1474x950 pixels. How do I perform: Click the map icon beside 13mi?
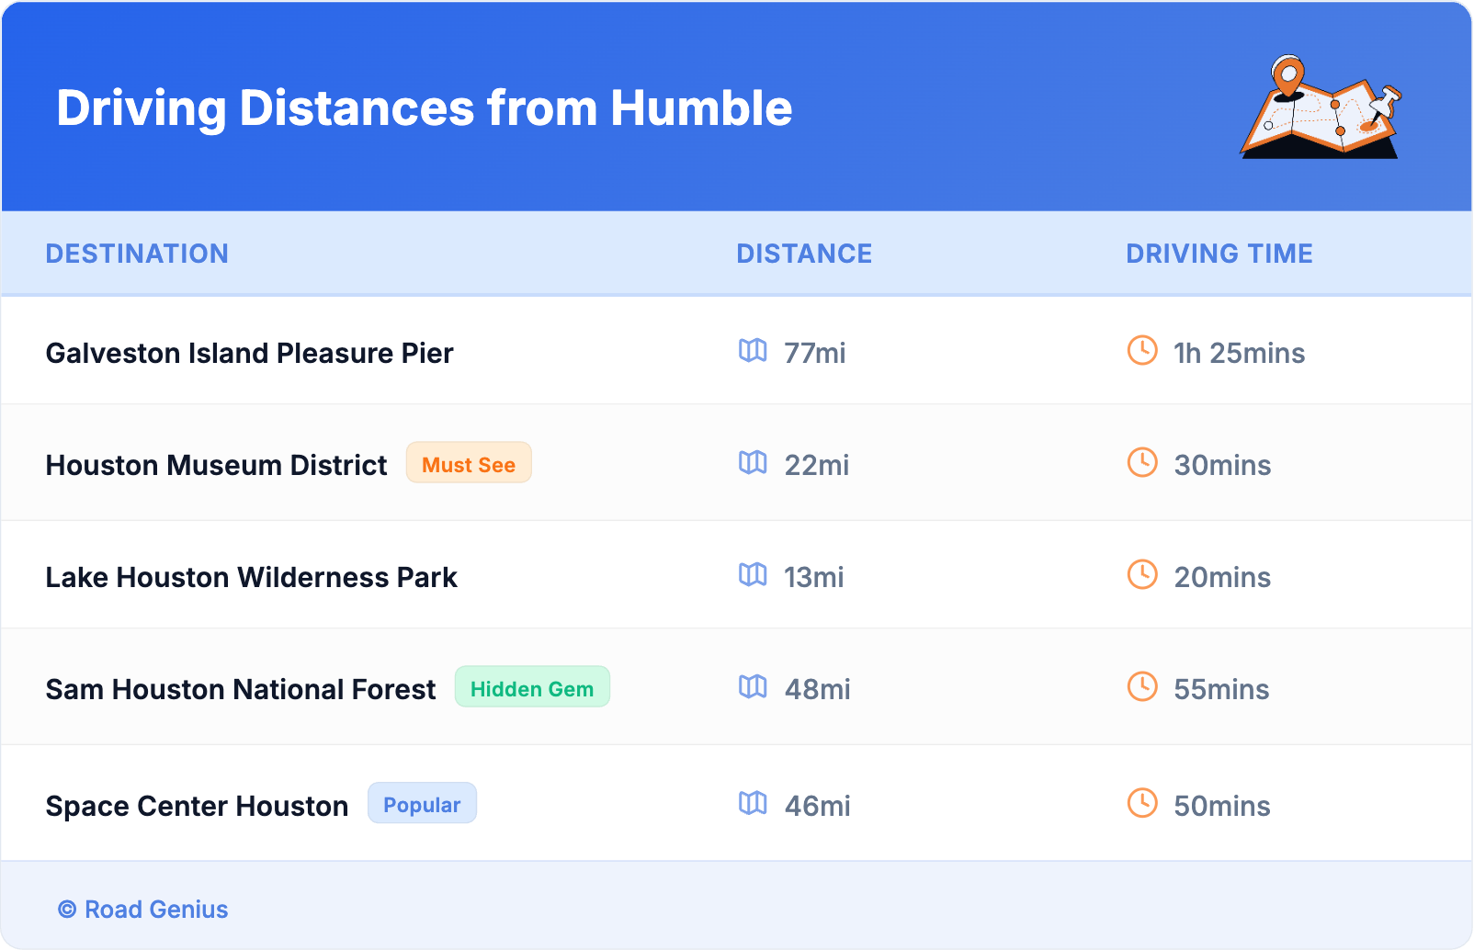(x=753, y=575)
